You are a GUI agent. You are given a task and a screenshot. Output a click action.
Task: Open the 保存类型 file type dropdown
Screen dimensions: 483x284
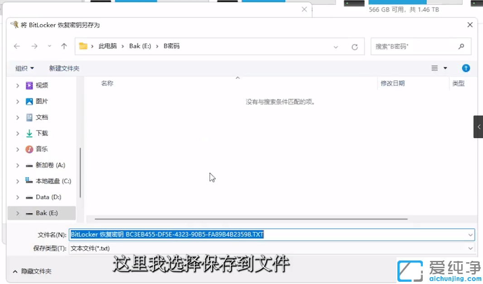pos(272,248)
